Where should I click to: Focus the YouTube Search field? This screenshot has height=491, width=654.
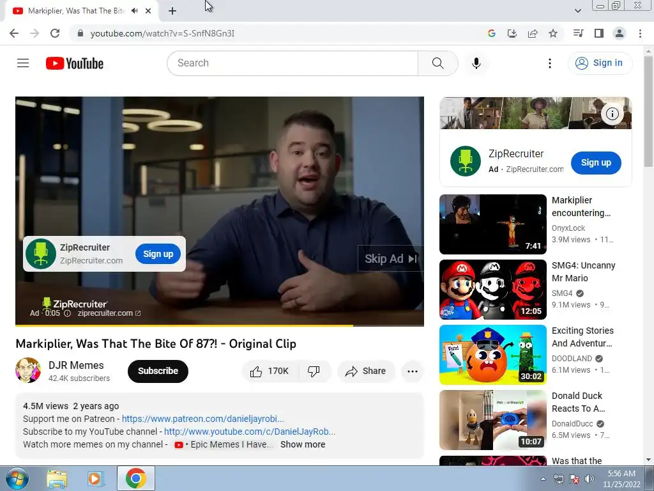tap(293, 63)
